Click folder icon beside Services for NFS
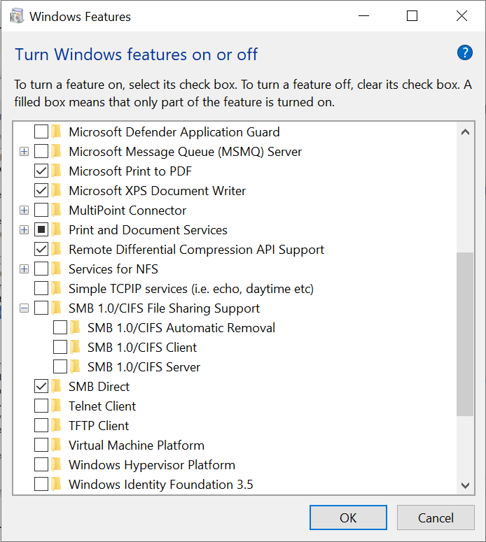 click(56, 269)
